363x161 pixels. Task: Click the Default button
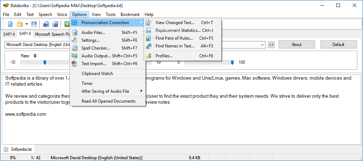tap(339, 45)
